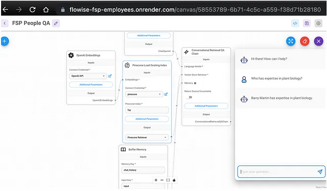Fit canvas view to screen
Screen dimensions: 327x191
point(168,180)
